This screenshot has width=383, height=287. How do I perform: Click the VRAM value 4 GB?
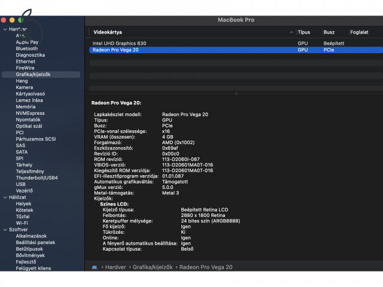click(x=168, y=137)
